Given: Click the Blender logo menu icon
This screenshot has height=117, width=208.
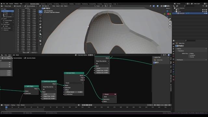Looking at the screenshot, I should [1, 4].
